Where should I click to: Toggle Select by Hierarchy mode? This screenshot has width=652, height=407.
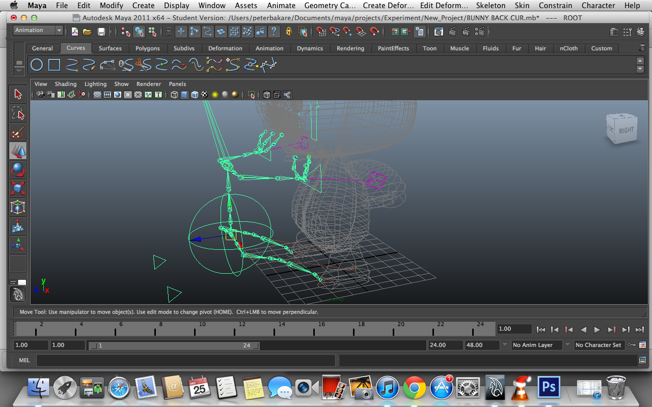click(126, 32)
